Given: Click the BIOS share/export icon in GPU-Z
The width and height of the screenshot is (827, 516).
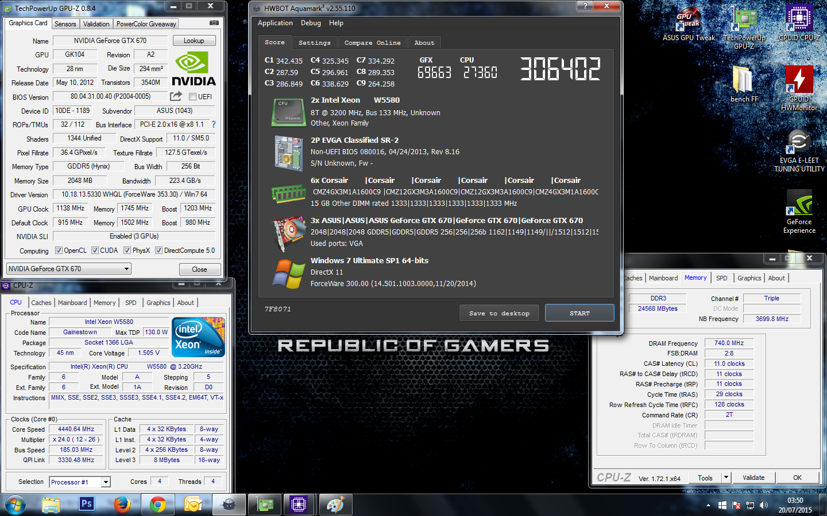Looking at the screenshot, I should click(x=176, y=96).
